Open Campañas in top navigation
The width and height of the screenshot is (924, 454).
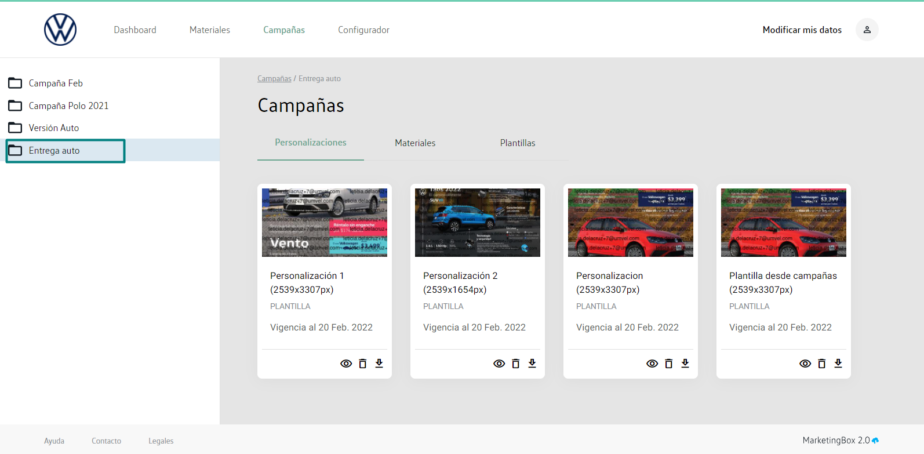point(284,30)
